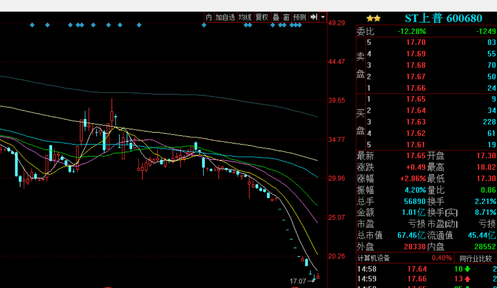Select sell level 3 price 17.68
The image size is (497, 288).
416,65
